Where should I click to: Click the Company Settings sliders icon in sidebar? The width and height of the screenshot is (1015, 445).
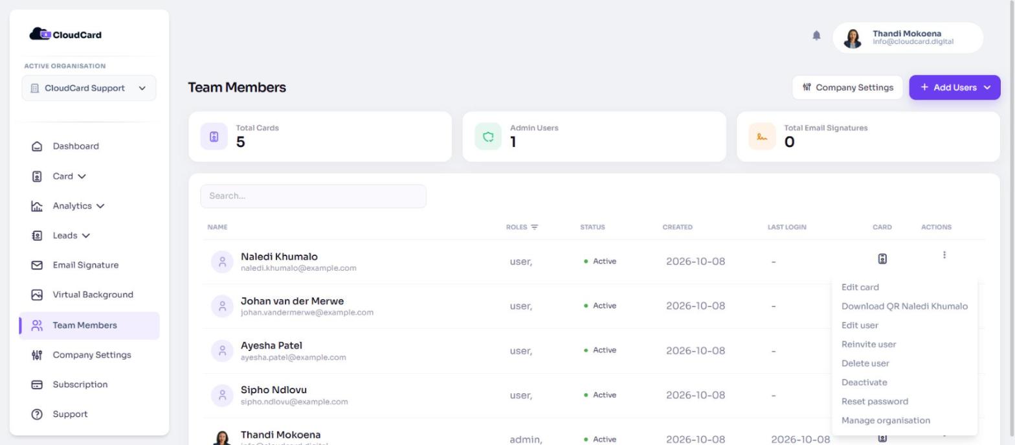coord(37,355)
